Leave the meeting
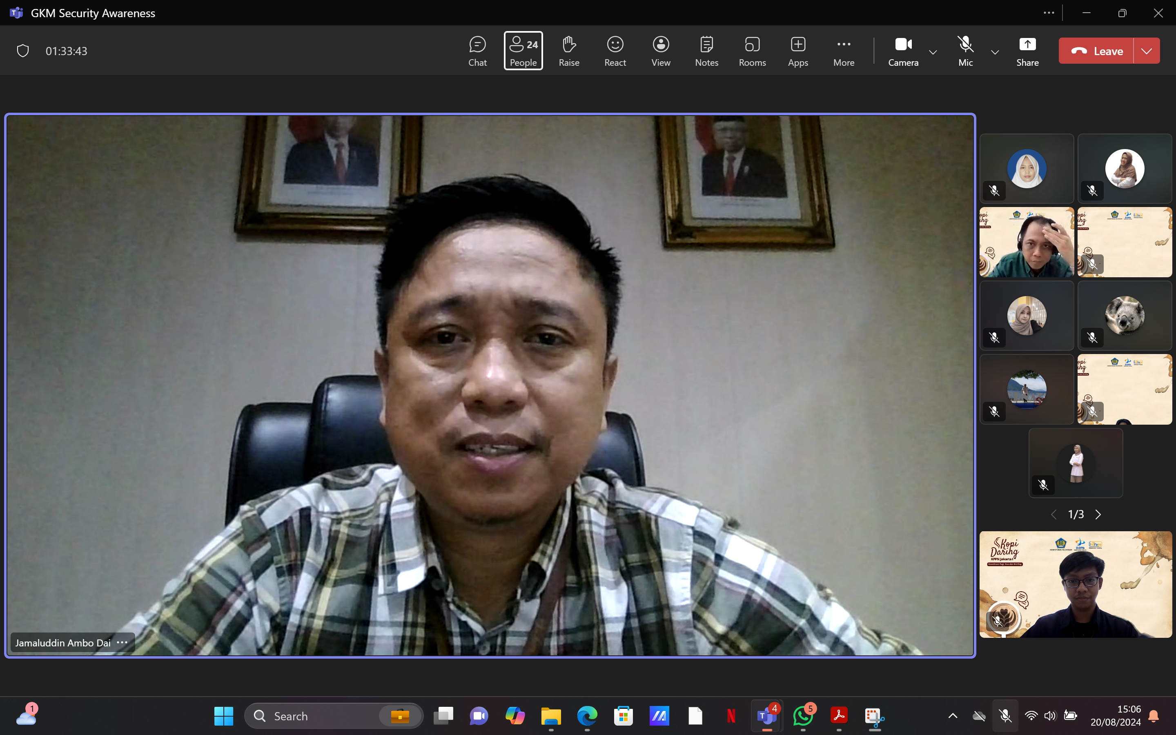Image resolution: width=1176 pixels, height=735 pixels. [x=1096, y=51]
